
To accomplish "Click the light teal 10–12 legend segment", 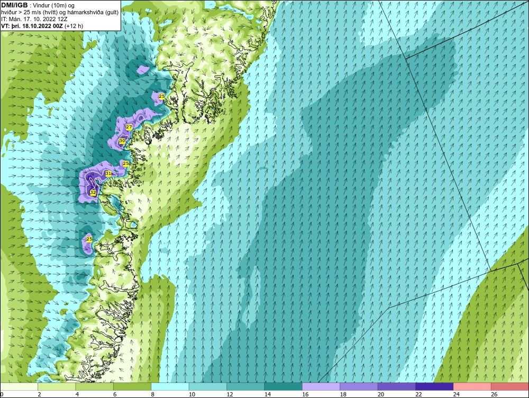I will pyautogui.click(x=208, y=386).
